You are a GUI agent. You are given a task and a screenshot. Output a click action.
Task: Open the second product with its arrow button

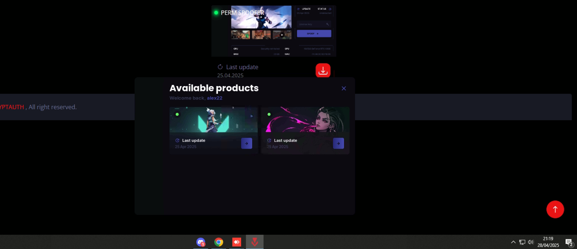point(338,143)
